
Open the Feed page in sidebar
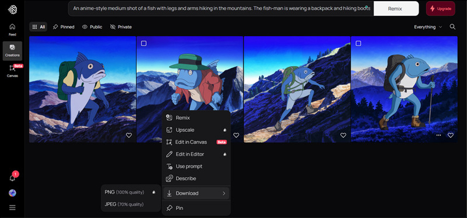[x=12, y=30]
